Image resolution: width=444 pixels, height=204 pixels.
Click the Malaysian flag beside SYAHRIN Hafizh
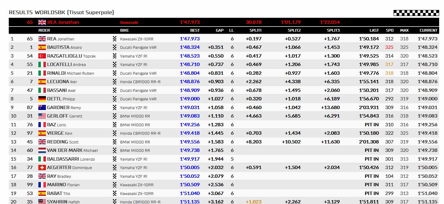click(x=42, y=202)
